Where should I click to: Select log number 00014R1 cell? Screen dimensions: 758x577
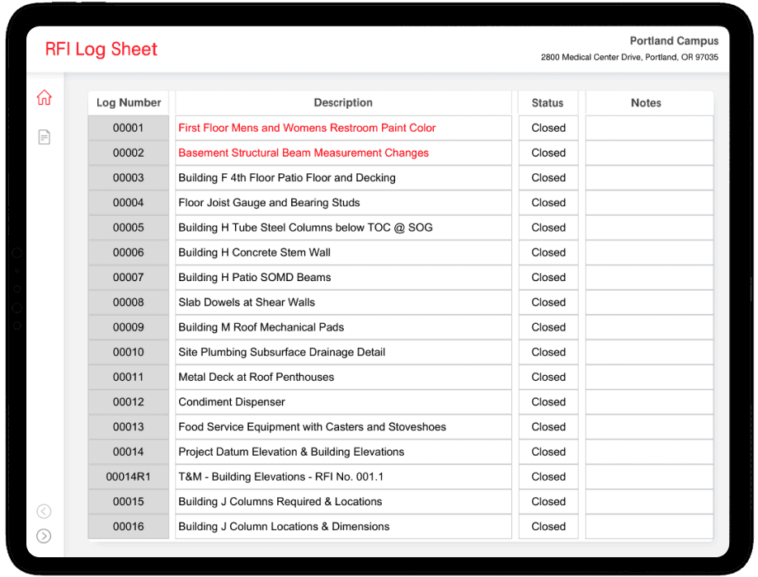[129, 476]
